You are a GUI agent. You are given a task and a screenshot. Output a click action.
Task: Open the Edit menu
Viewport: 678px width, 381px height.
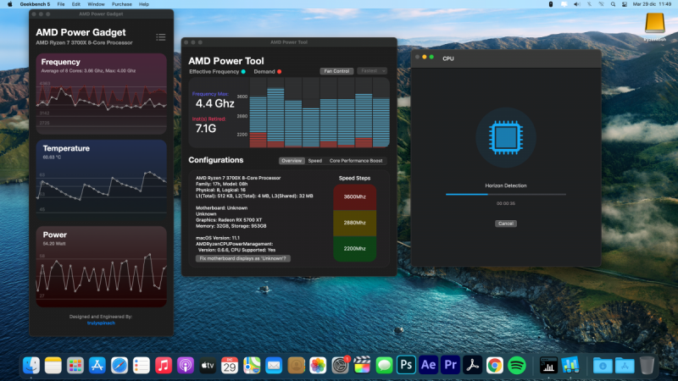click(x=76, y=4)
